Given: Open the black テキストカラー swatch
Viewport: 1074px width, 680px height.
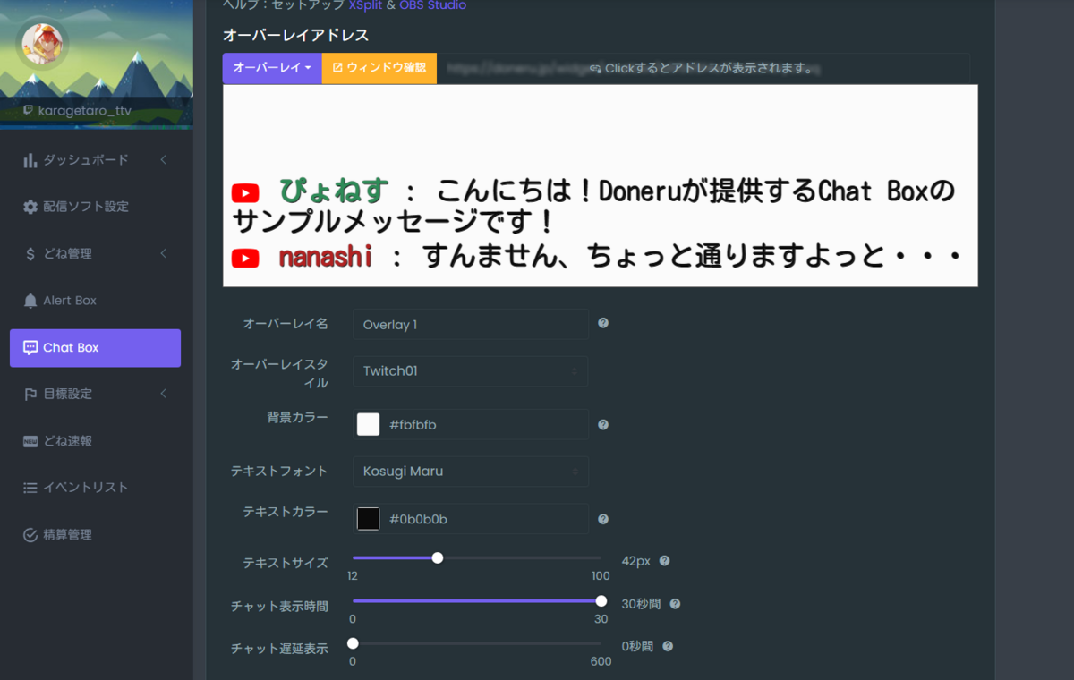Looking at the screenshot, I should click(x=368, y=519).
